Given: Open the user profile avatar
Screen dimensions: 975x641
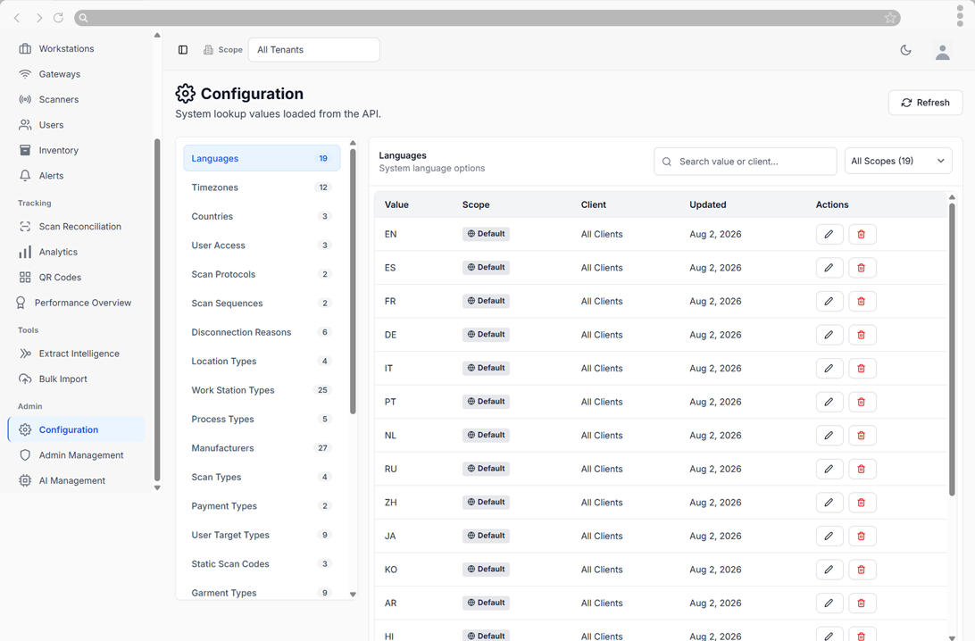Looking at the screenshot, I should [943, 52].
